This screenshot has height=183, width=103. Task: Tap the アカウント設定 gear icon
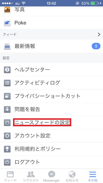(x=7, y=136)
